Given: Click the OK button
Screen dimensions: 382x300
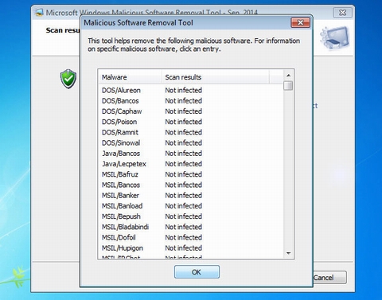Looking at the screenshot, I should click(197, 272).
